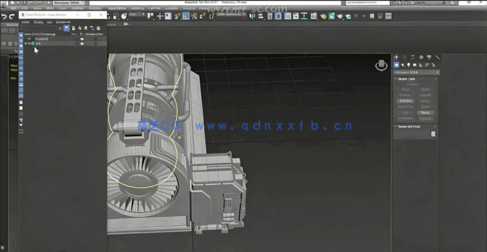
Task: Select the Lights create category icon
Action: pyautogui.click(x=409, y=65)
